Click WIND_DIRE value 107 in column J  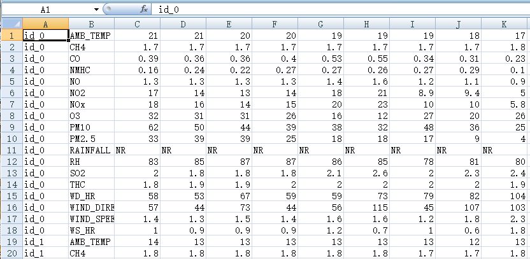pyautogui.click(x=459, y=207)
